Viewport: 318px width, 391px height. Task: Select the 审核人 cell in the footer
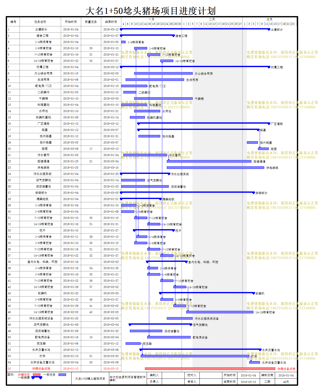pos(192,381)
